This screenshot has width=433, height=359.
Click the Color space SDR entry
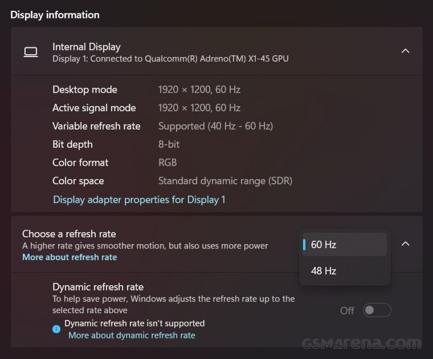(x=225, y=181)
